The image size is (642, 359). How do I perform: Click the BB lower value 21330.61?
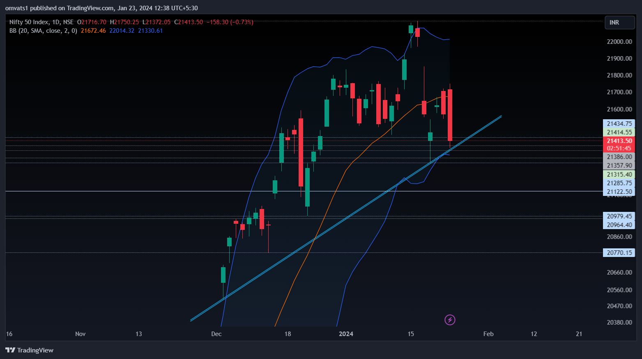(x=150, y=31)
